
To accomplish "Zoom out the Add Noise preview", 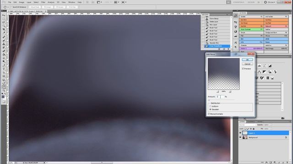I will click(218, 92).
